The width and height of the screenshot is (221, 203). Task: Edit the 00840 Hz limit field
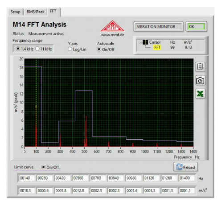coord(115,178)
